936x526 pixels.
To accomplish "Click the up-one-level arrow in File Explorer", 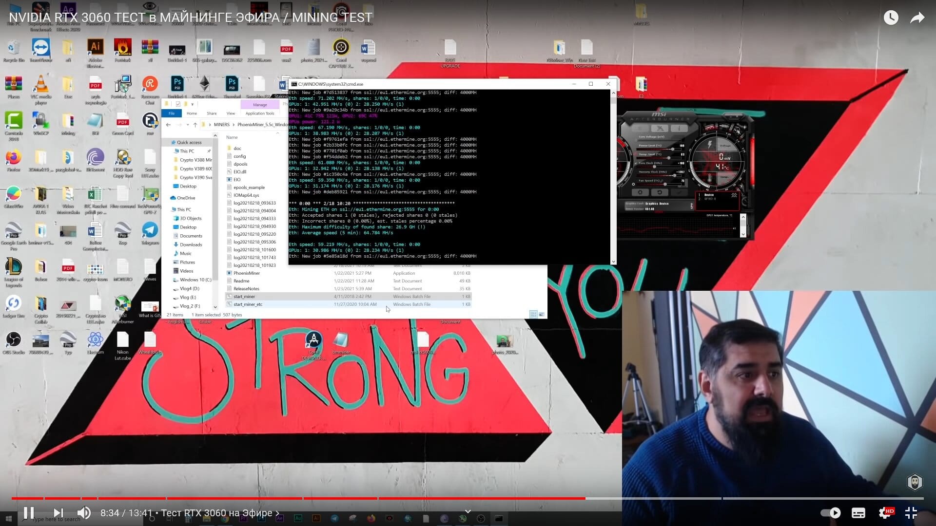I will coord(195,125).
